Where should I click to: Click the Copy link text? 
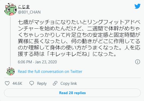[x=69, y=84]
